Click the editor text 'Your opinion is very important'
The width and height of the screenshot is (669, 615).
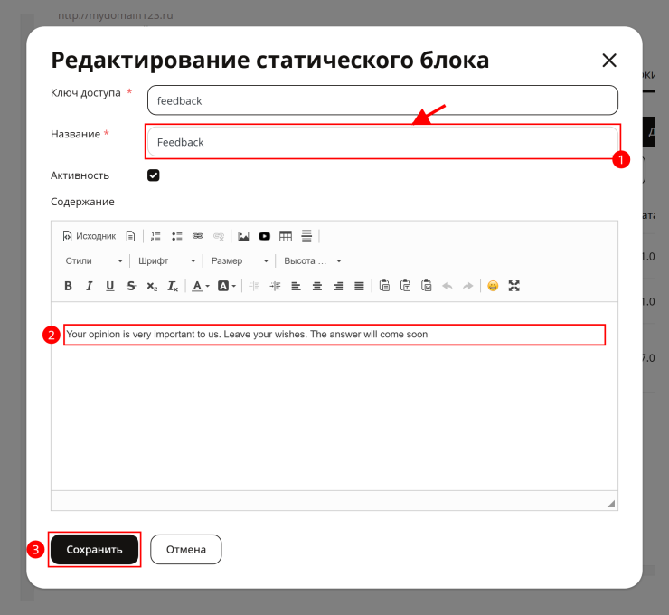click(130, 334)
